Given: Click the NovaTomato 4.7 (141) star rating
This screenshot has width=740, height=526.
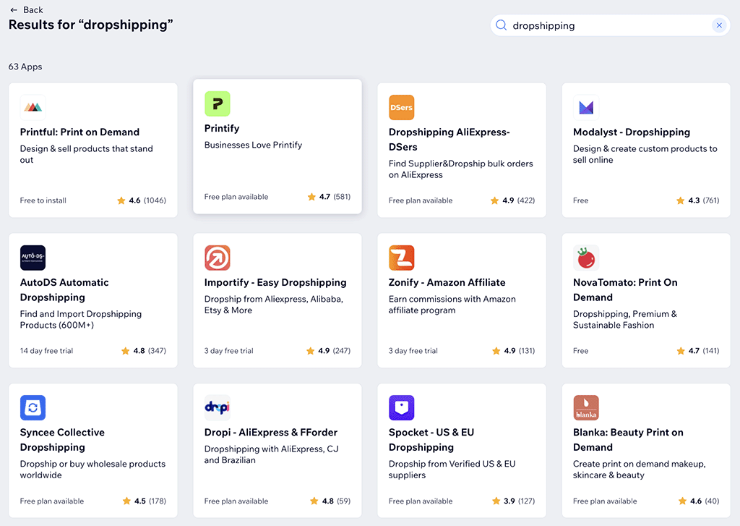Looking at the screenshot, I should 697,351.
